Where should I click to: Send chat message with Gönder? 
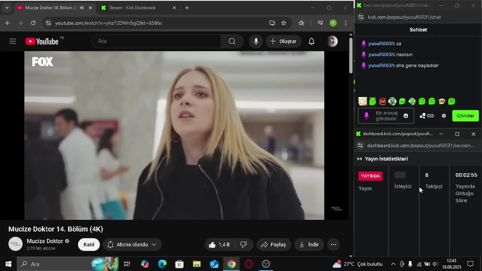465,116
